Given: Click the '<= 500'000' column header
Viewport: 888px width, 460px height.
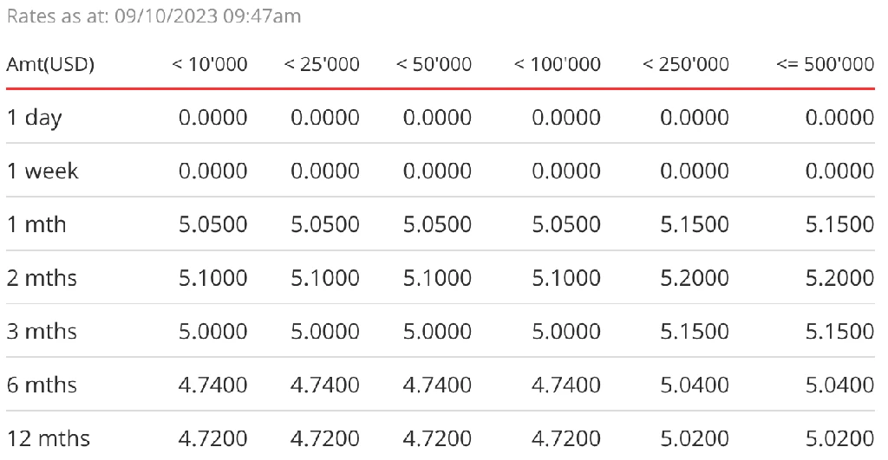Looking at the screenshot, I should 826,64.
